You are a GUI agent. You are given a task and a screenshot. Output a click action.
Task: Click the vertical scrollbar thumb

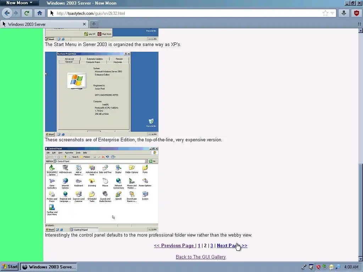[x=361, y=210]
